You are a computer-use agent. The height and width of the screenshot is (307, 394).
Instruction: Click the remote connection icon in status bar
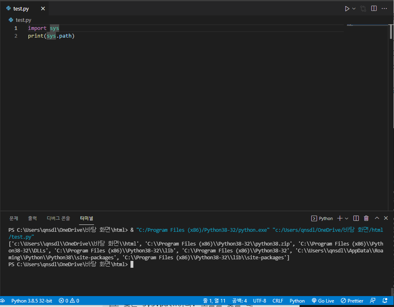click(3, 301)
